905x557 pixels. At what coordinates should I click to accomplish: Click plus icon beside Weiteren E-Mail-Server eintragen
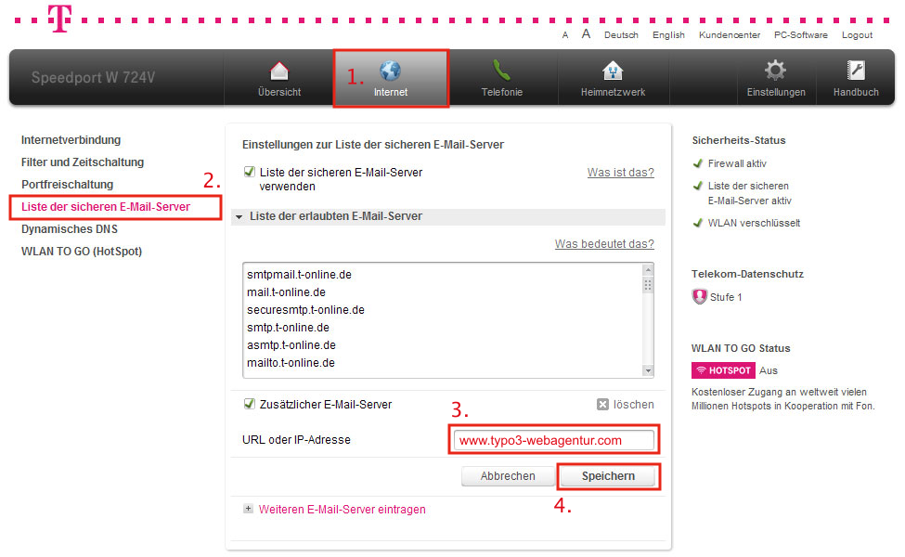pos(248,509)
